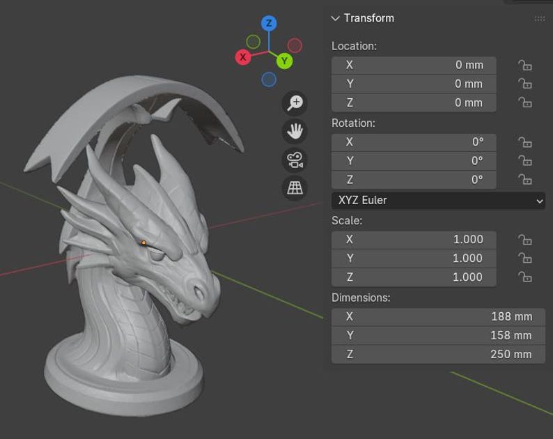
Task: Collapse the Transform panel
Action: pyautogui.click(x=336, y=18)
